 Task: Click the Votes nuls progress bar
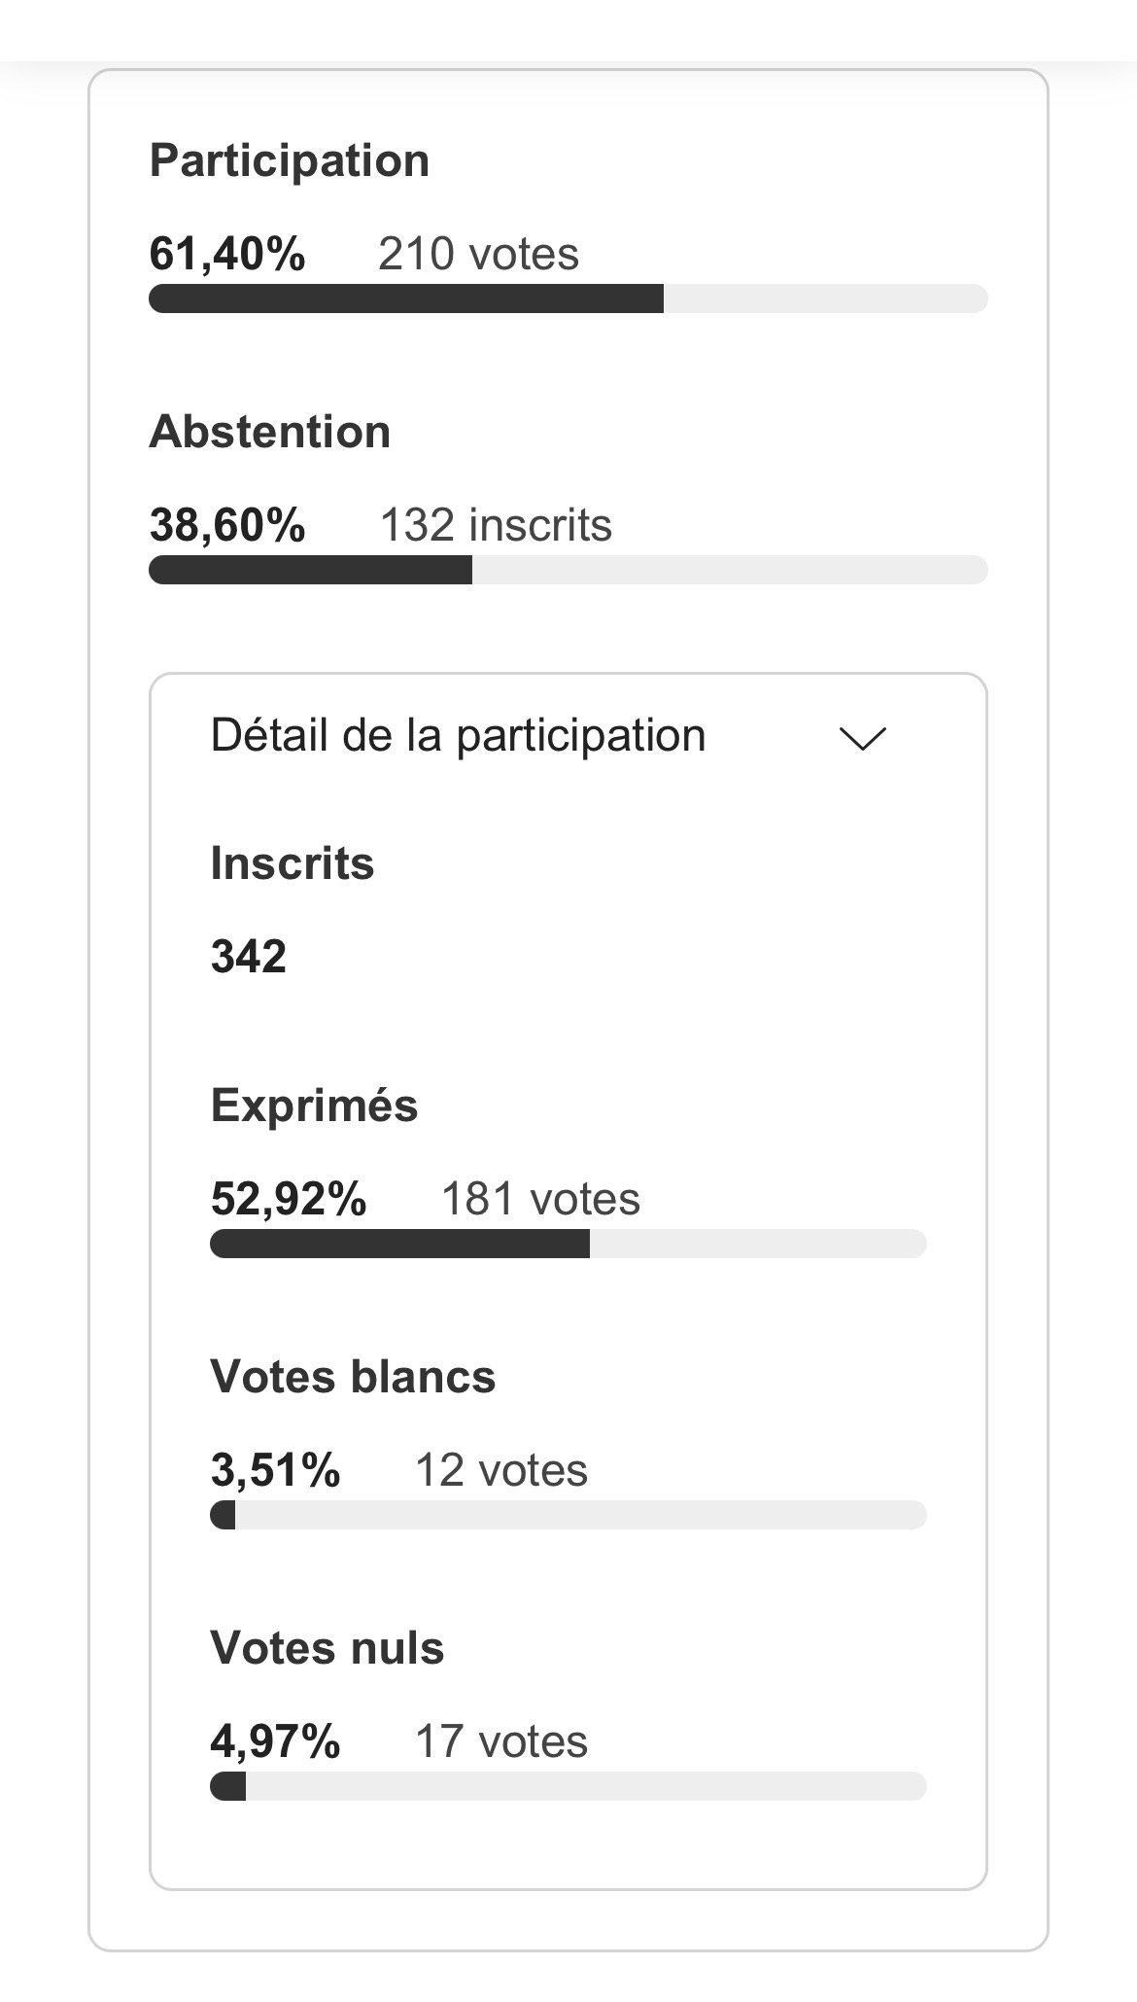click(x=568, y=1786)
